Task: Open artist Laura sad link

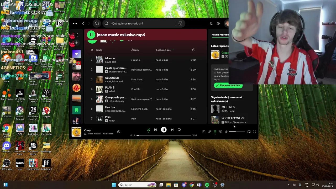Action: pyautogui.click(x=110, y=62)
